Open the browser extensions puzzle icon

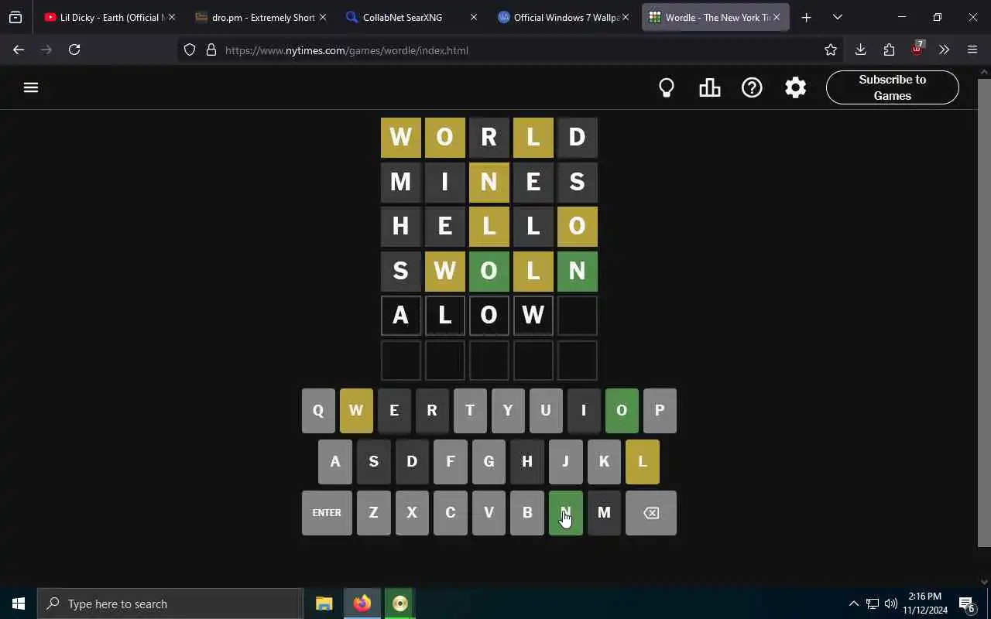pos(889,50)
